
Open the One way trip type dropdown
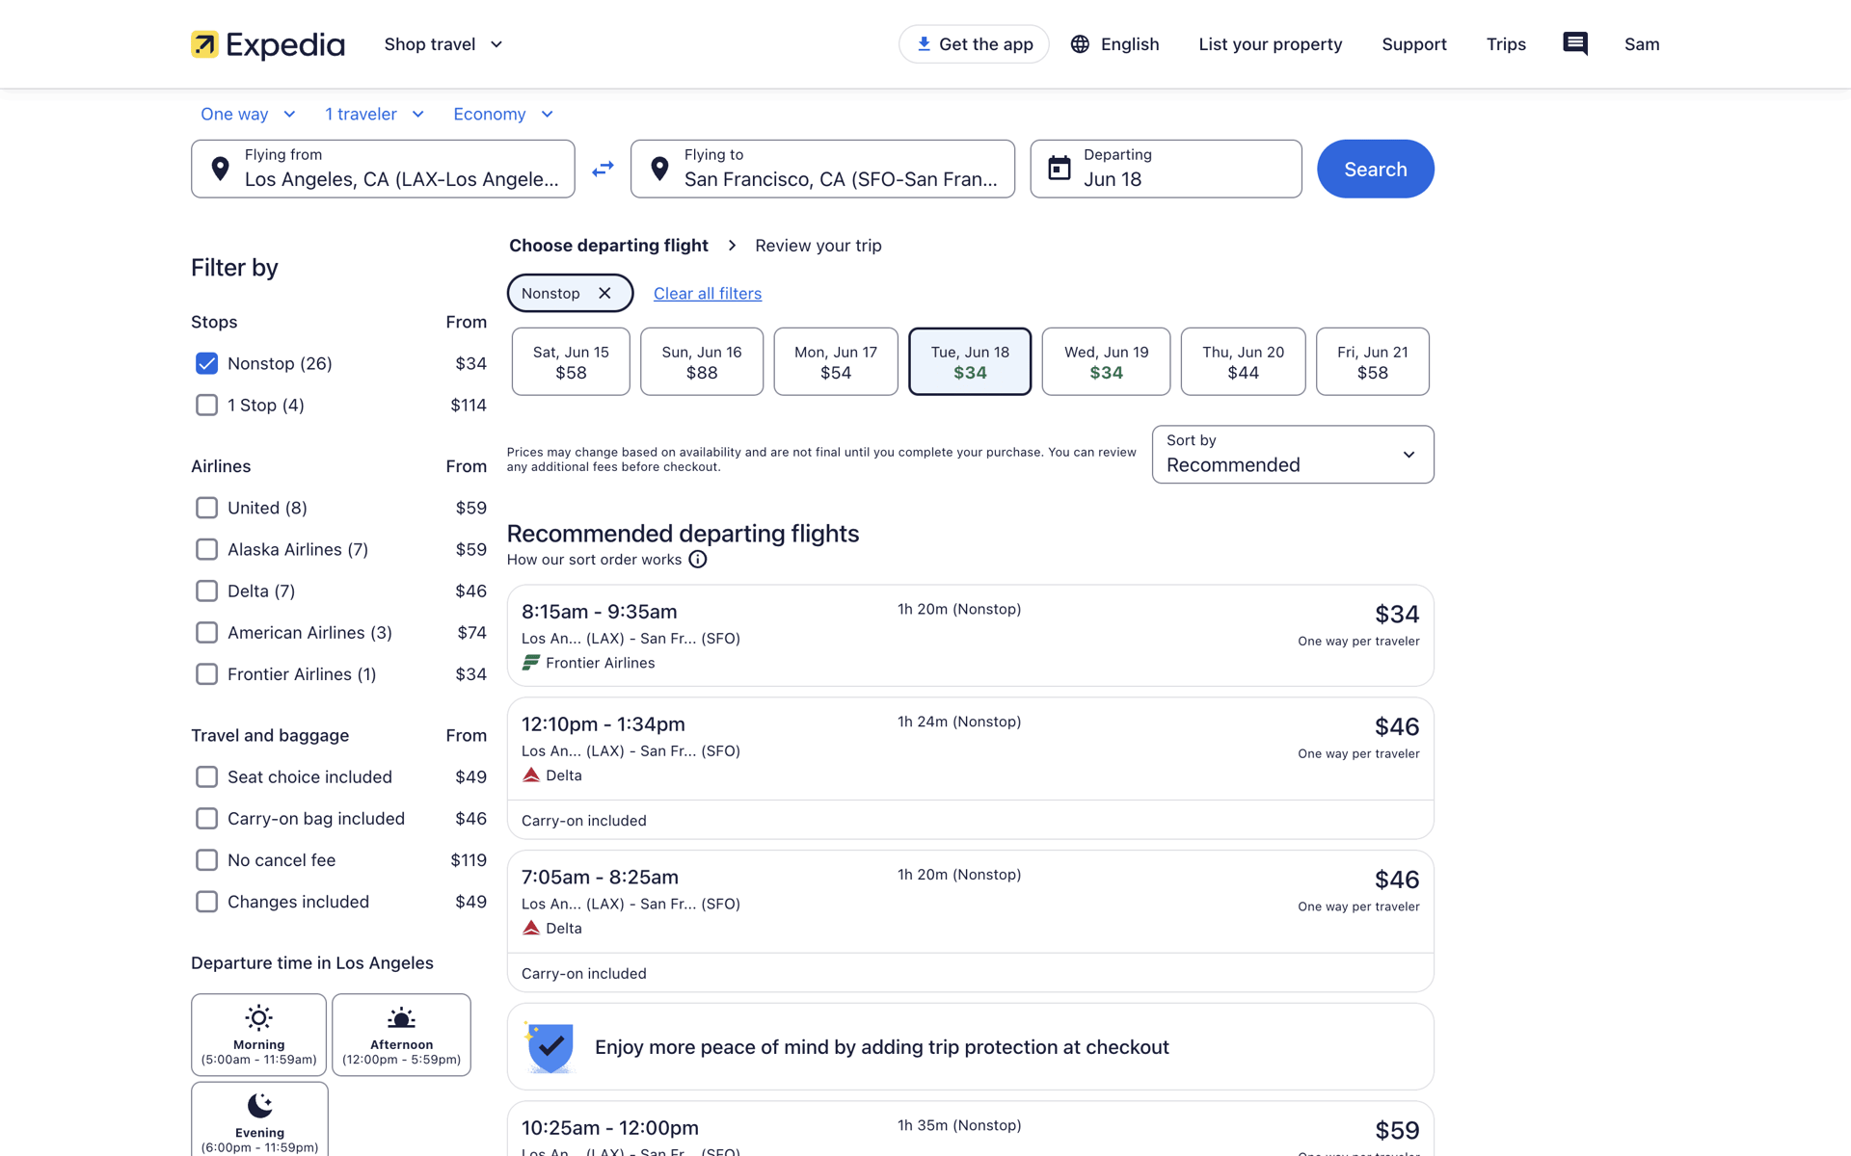click(x=248, y=114)
